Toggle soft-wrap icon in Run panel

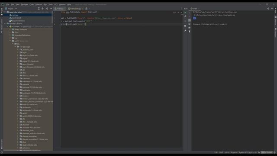tap(190, 20)
